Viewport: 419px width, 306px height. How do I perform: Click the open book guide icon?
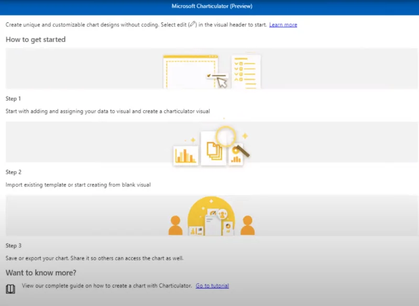(10, 289)
